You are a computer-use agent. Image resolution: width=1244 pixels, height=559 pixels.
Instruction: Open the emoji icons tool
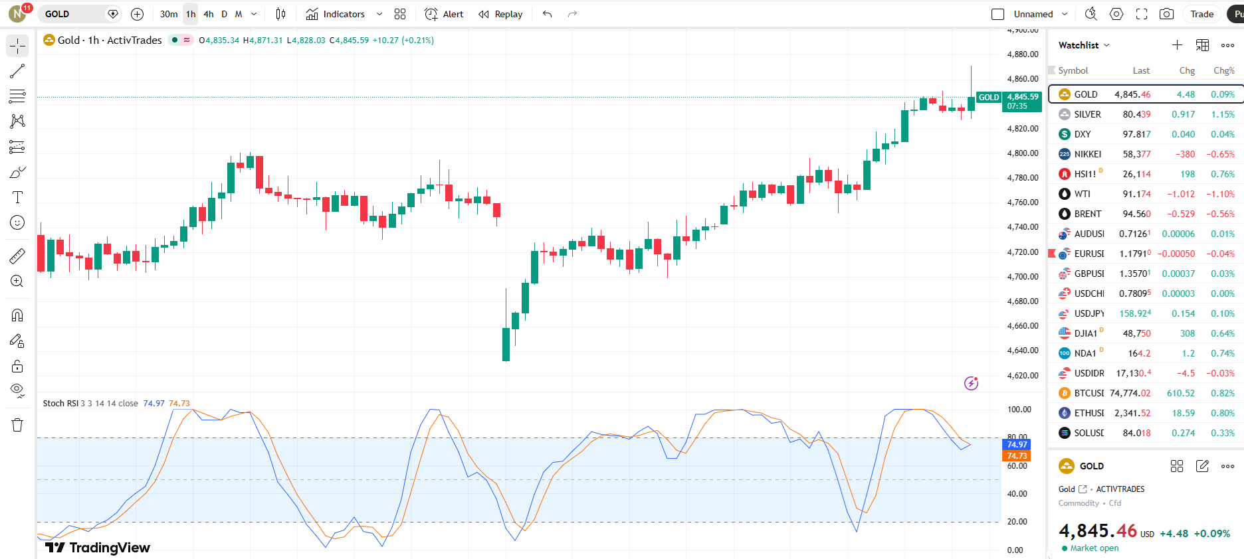tap(17, 222)
